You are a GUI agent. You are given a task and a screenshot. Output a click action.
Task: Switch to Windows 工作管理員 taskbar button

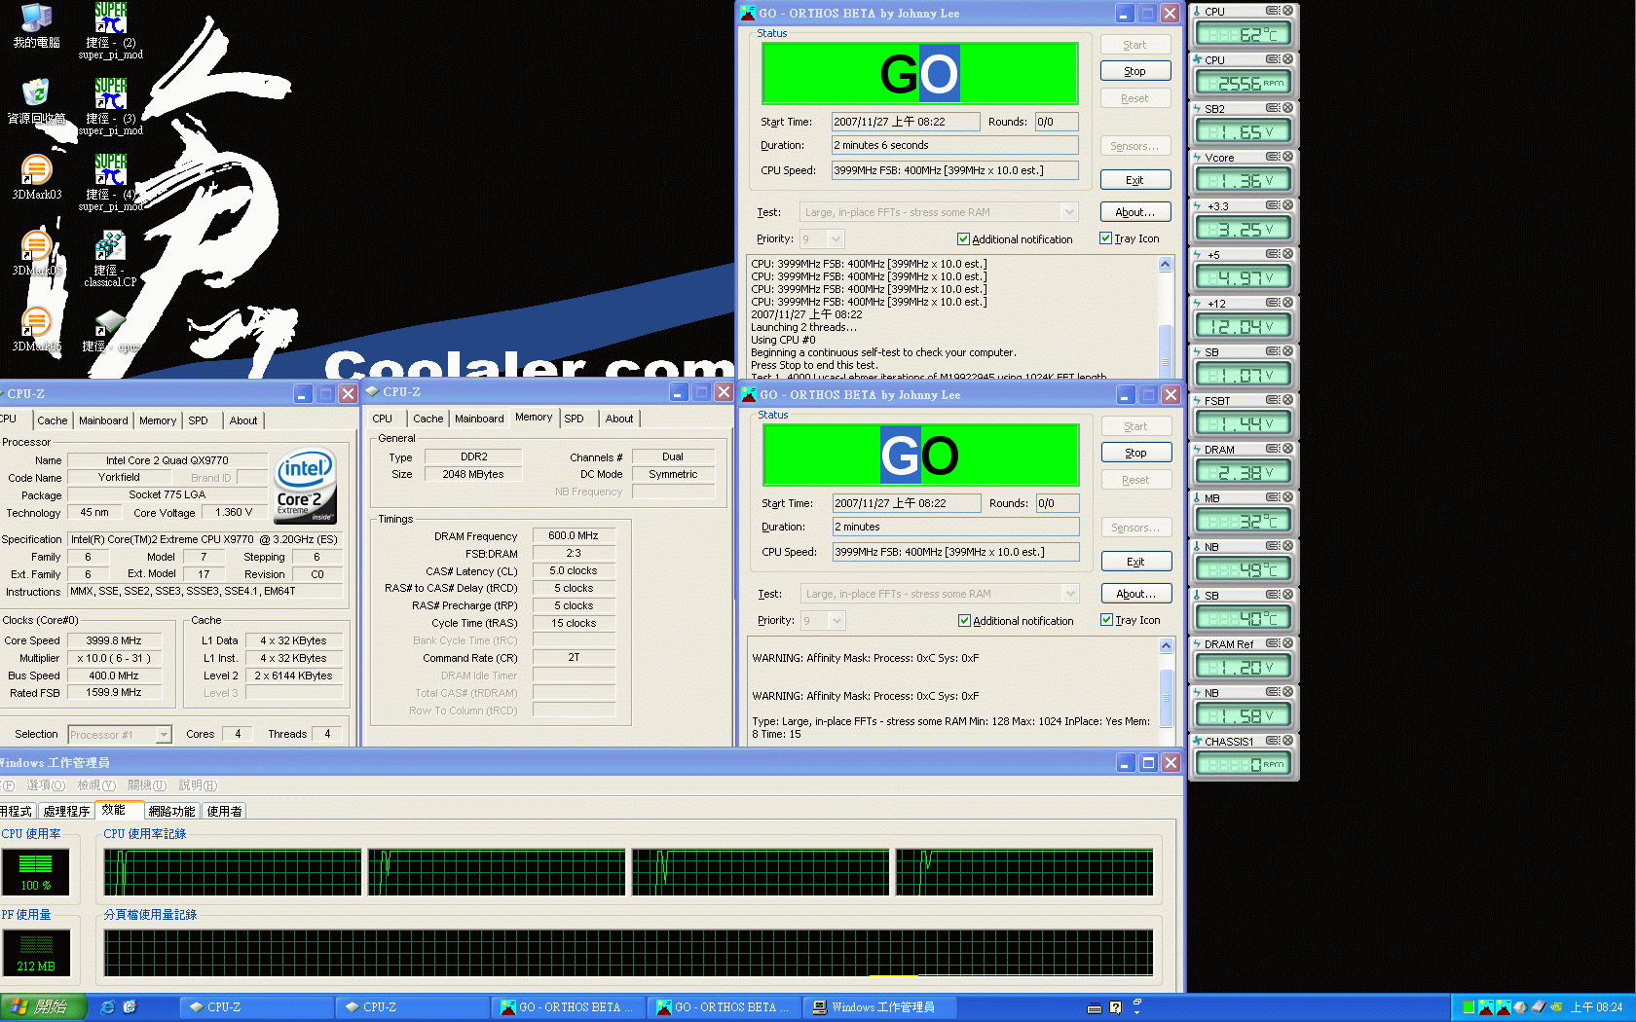pos(880,1007)
